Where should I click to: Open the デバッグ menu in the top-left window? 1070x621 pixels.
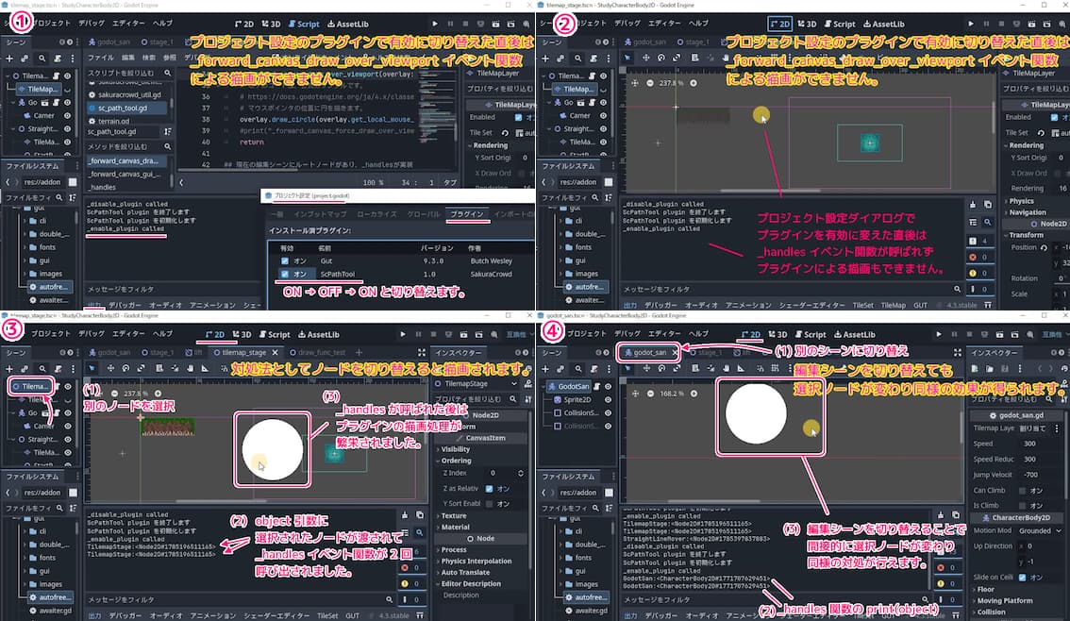92,24
